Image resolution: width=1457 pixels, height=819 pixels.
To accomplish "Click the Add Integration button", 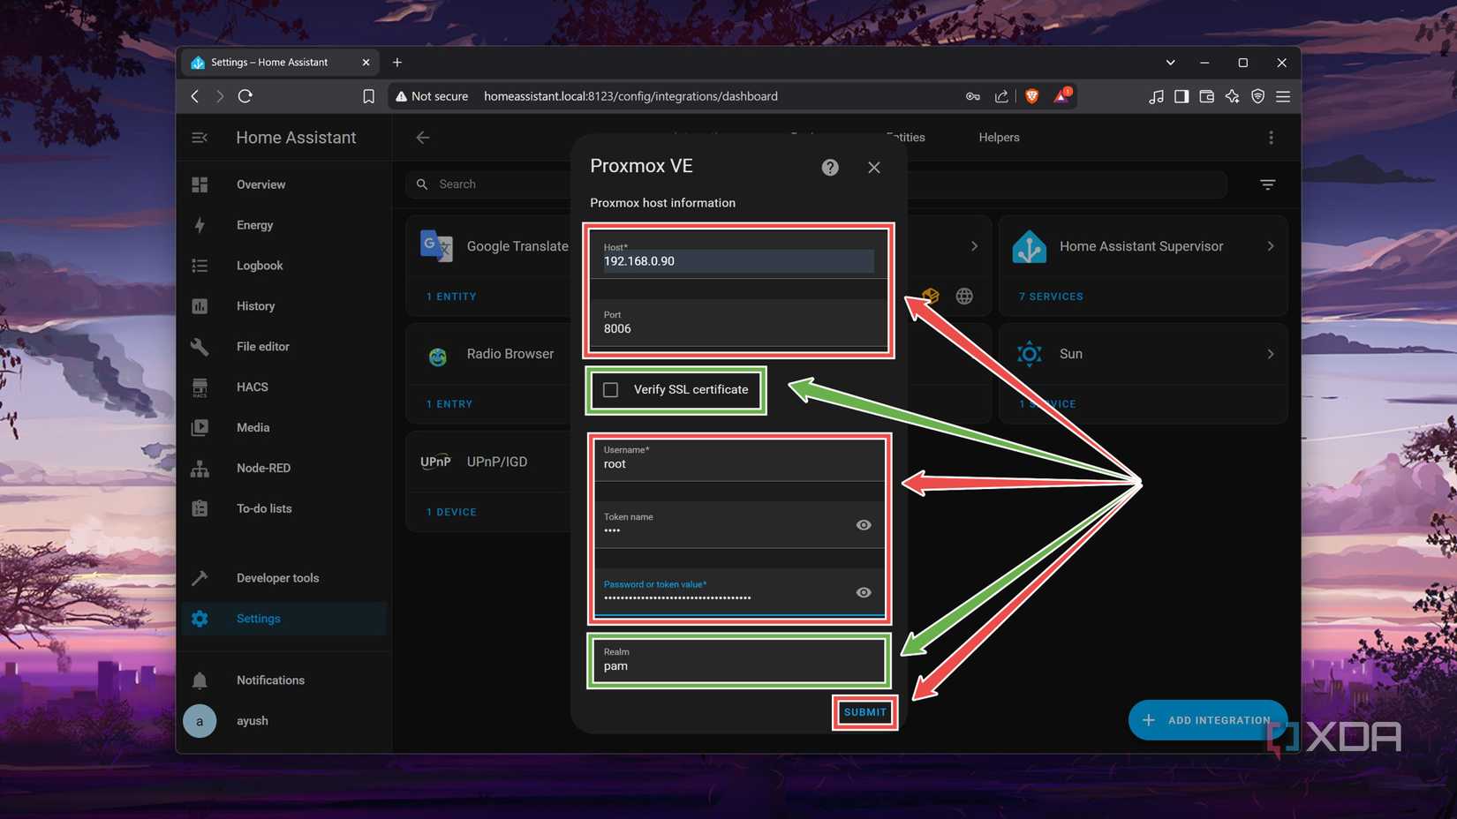I will (x=1207, y=719).
